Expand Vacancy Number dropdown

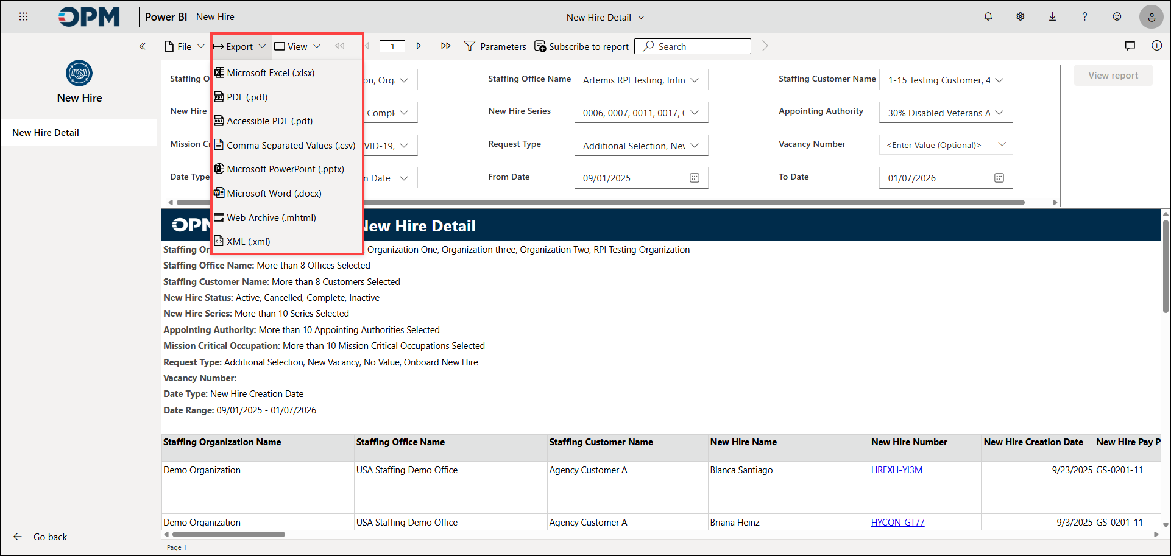coord(1002,144)
